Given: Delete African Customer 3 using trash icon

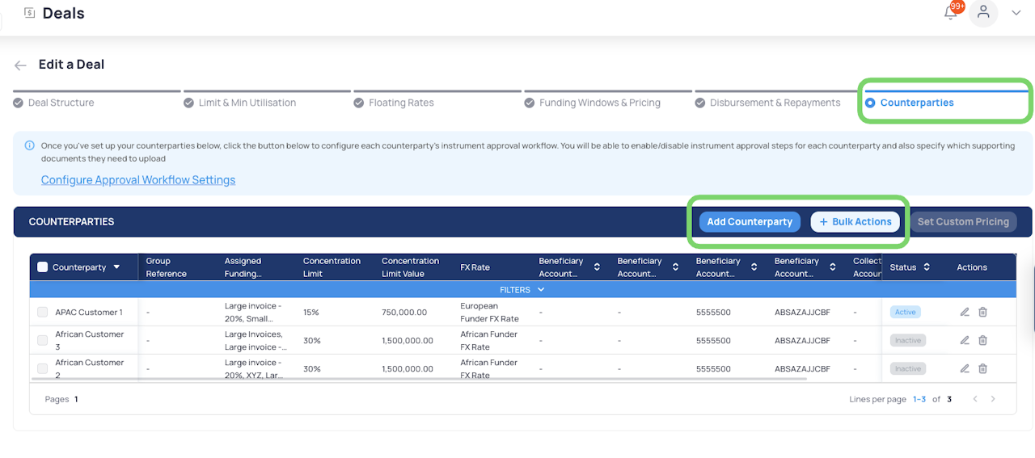Looking at the screenshot, I should 983,340.
